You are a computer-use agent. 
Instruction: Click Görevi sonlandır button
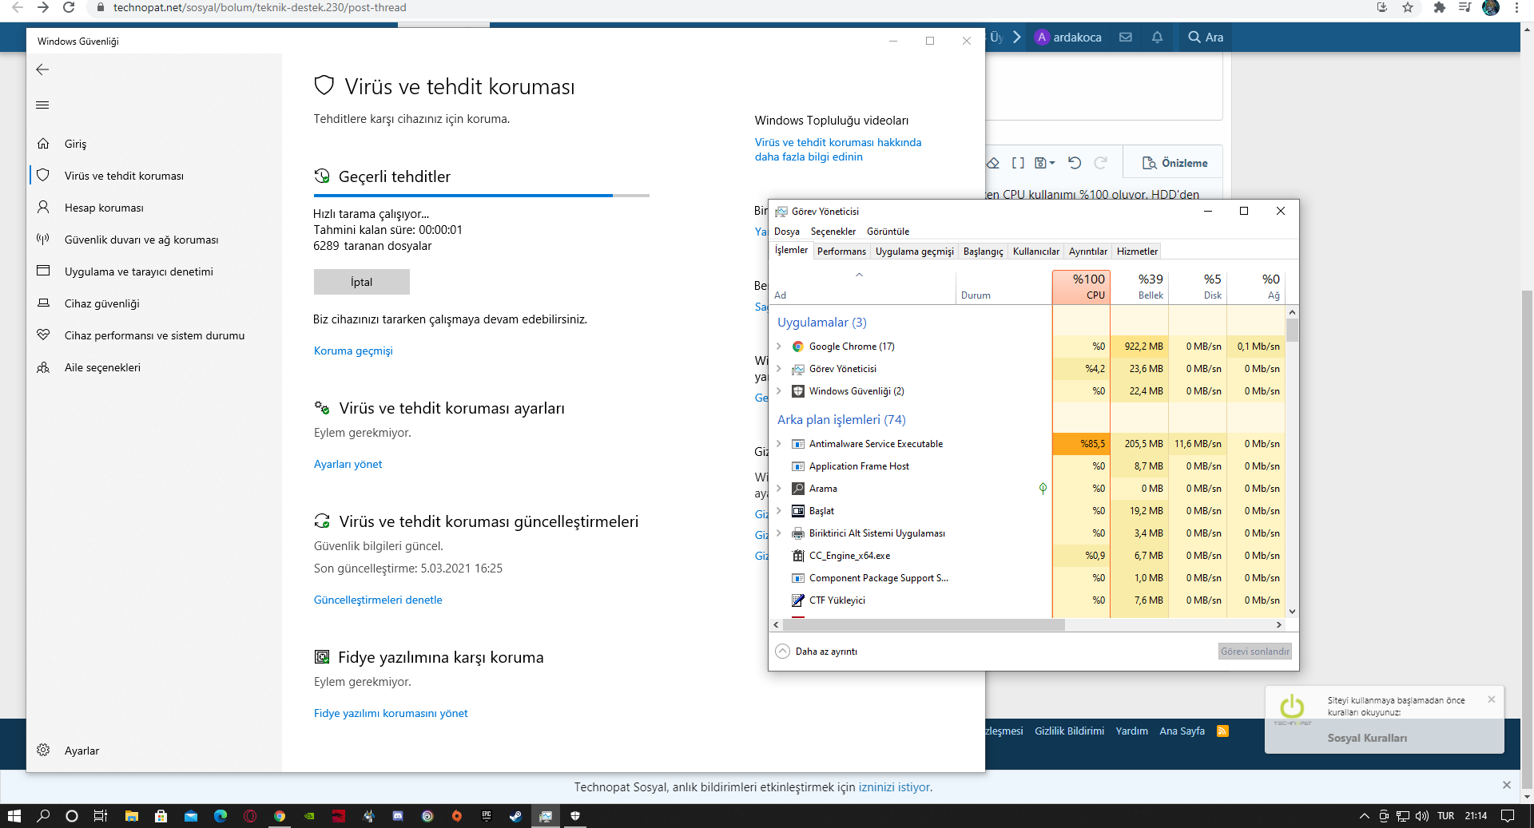(x=1254, y=652)
